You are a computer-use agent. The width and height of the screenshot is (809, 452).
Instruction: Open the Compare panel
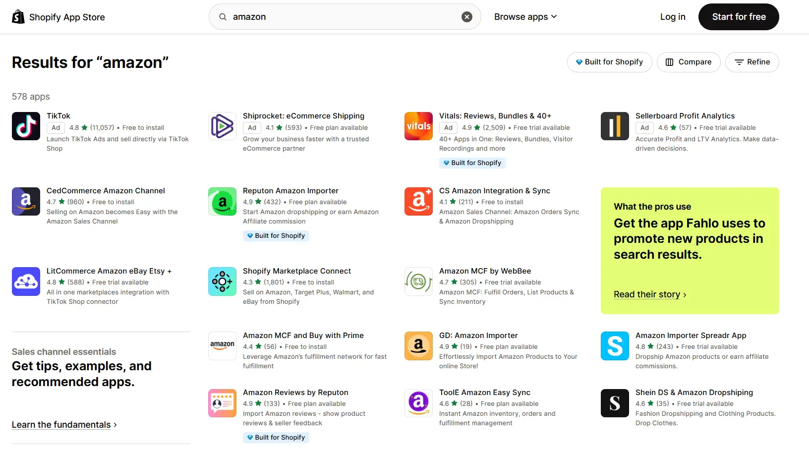coord(689,62)
